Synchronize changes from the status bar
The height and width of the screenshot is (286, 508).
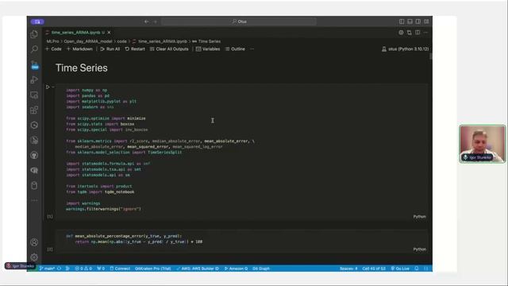(x=60, y=269)
